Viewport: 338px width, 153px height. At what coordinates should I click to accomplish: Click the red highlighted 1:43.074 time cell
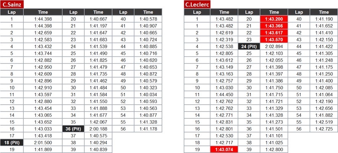pyautogui.click(x=224, y=149)
